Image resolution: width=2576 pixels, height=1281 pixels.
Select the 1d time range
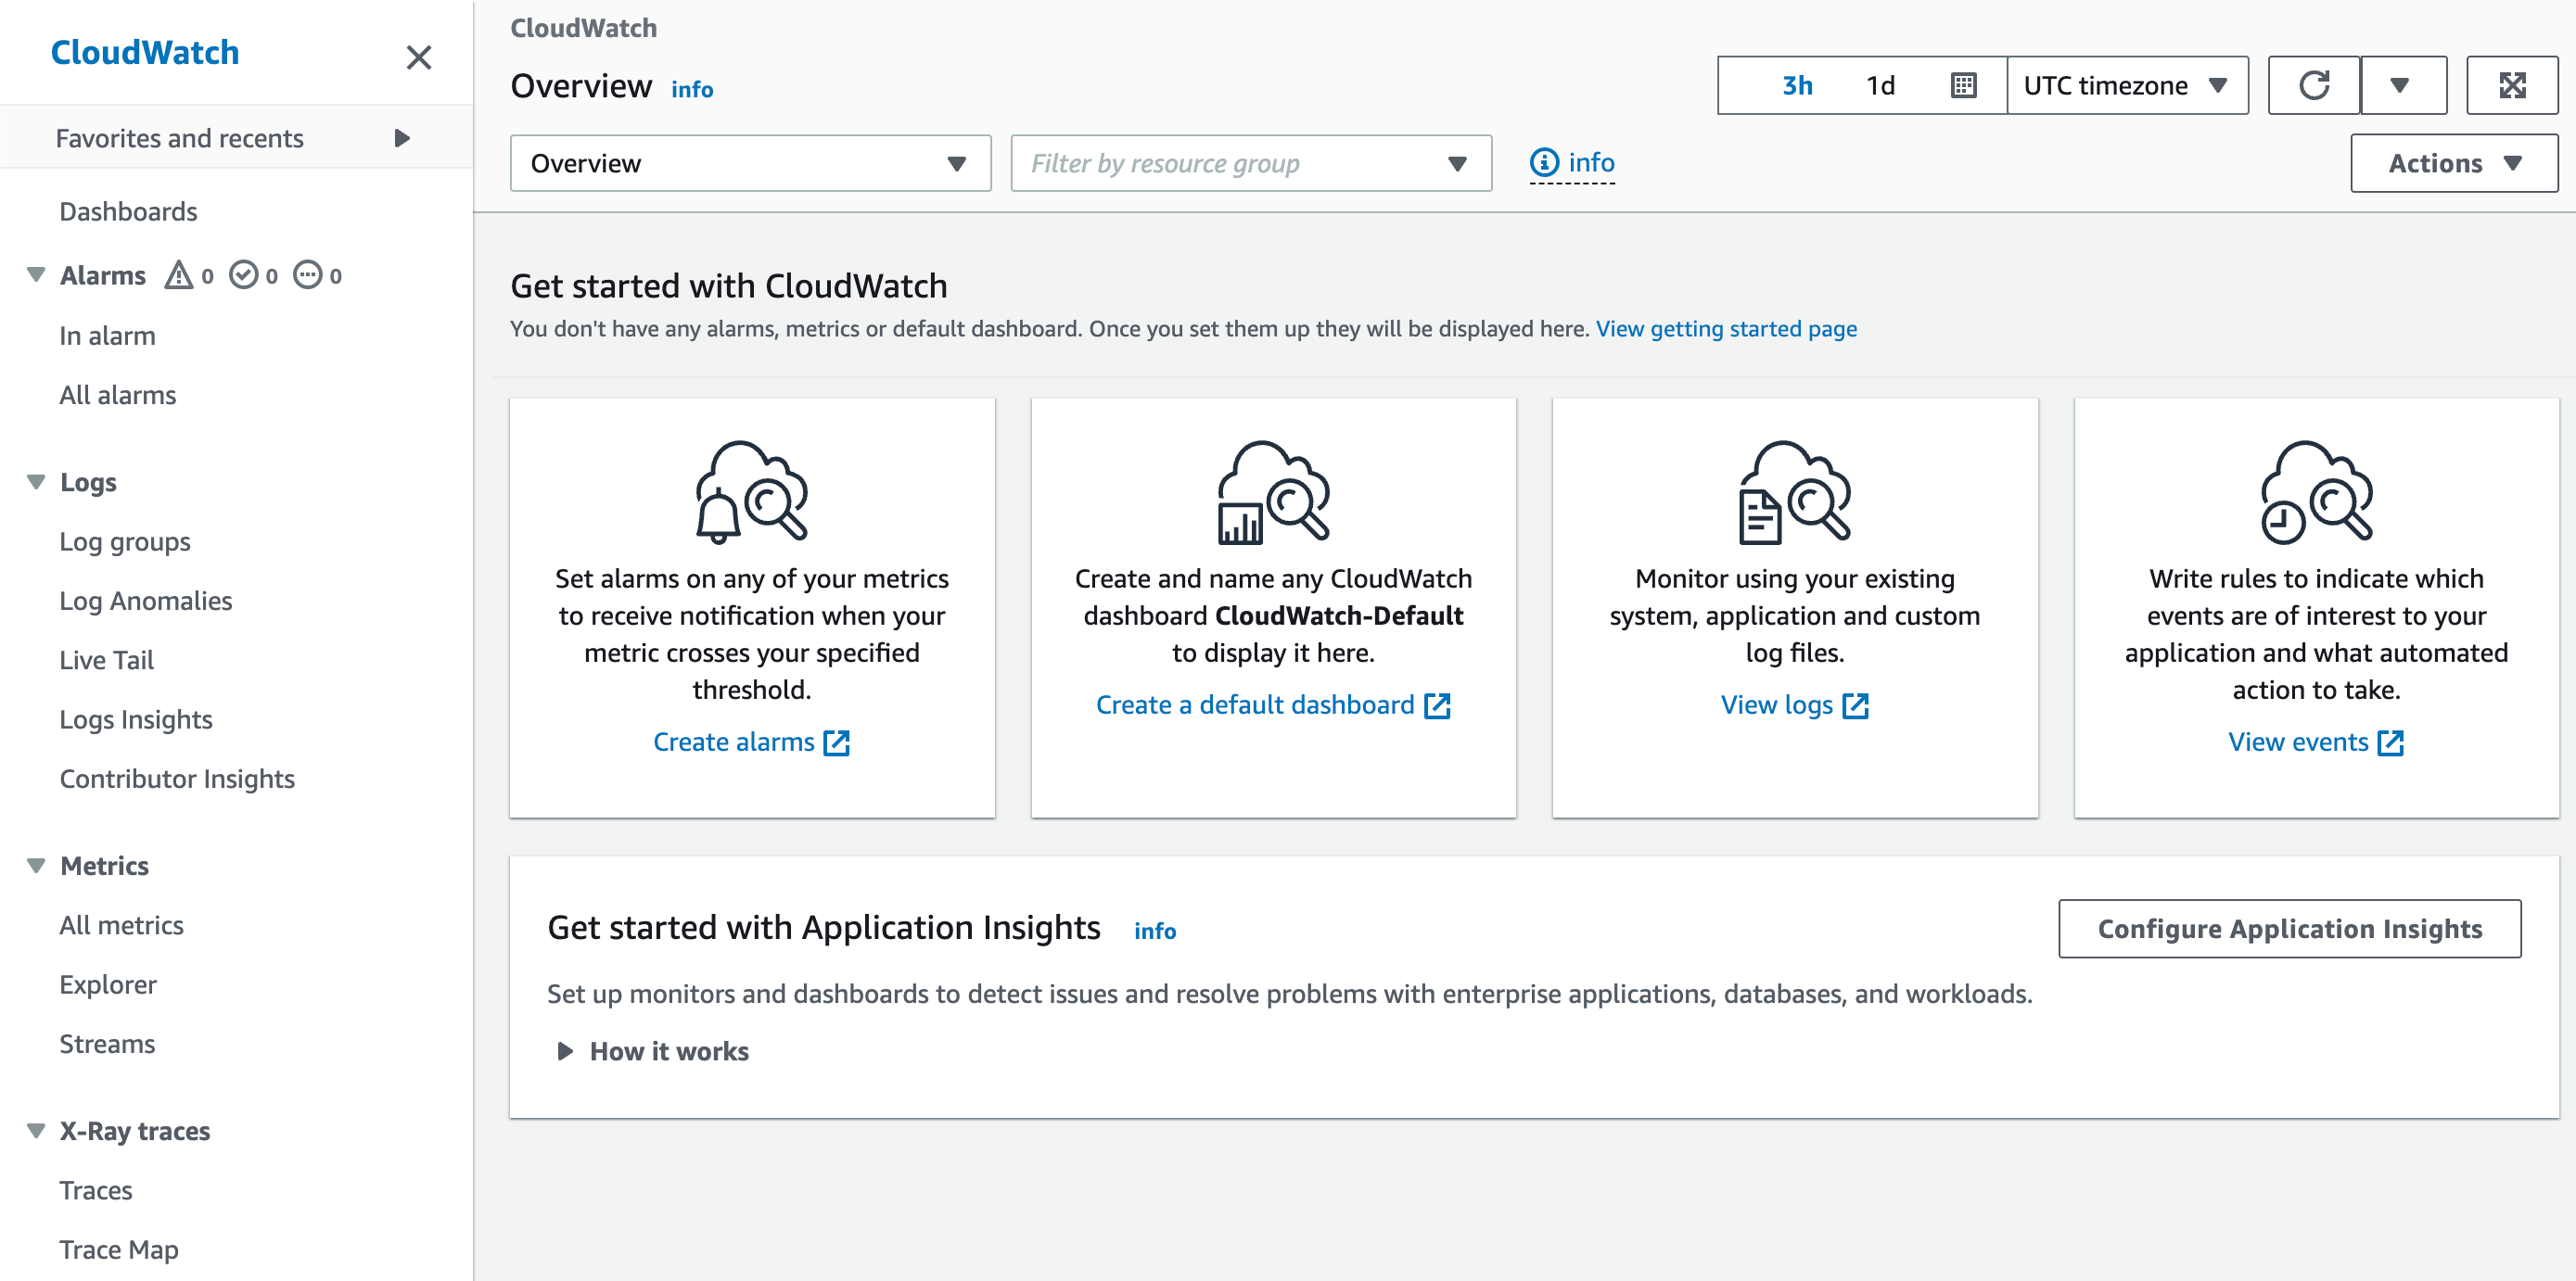[1880, 86]
